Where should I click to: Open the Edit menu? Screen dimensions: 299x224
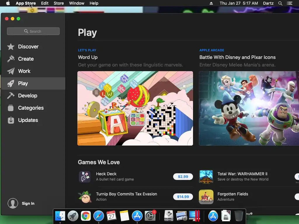45,3
